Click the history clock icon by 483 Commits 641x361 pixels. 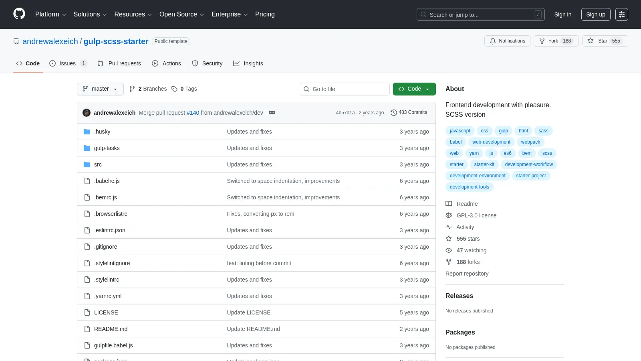tap(394, 113)
